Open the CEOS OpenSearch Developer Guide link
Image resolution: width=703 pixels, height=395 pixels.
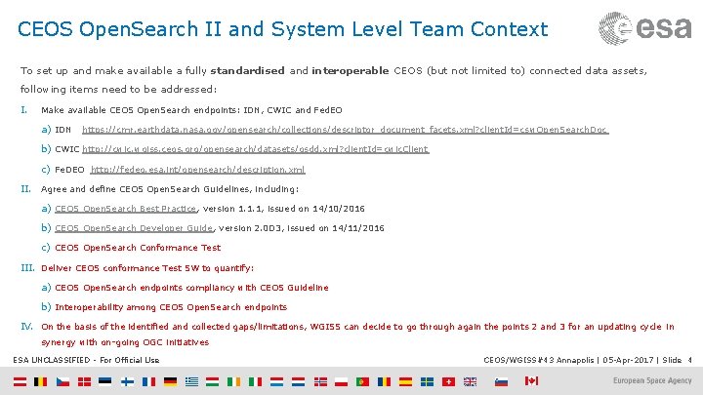coord(134,228)
